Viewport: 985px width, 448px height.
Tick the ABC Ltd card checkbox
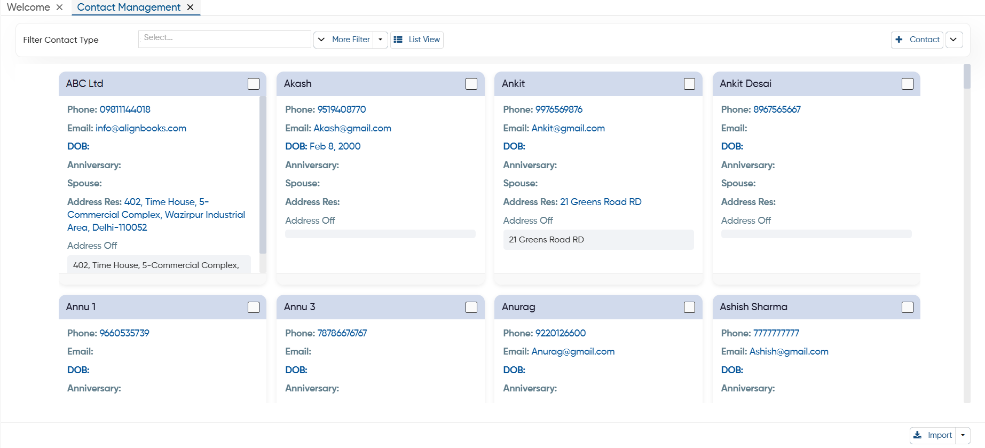click(x=254, y=84)
